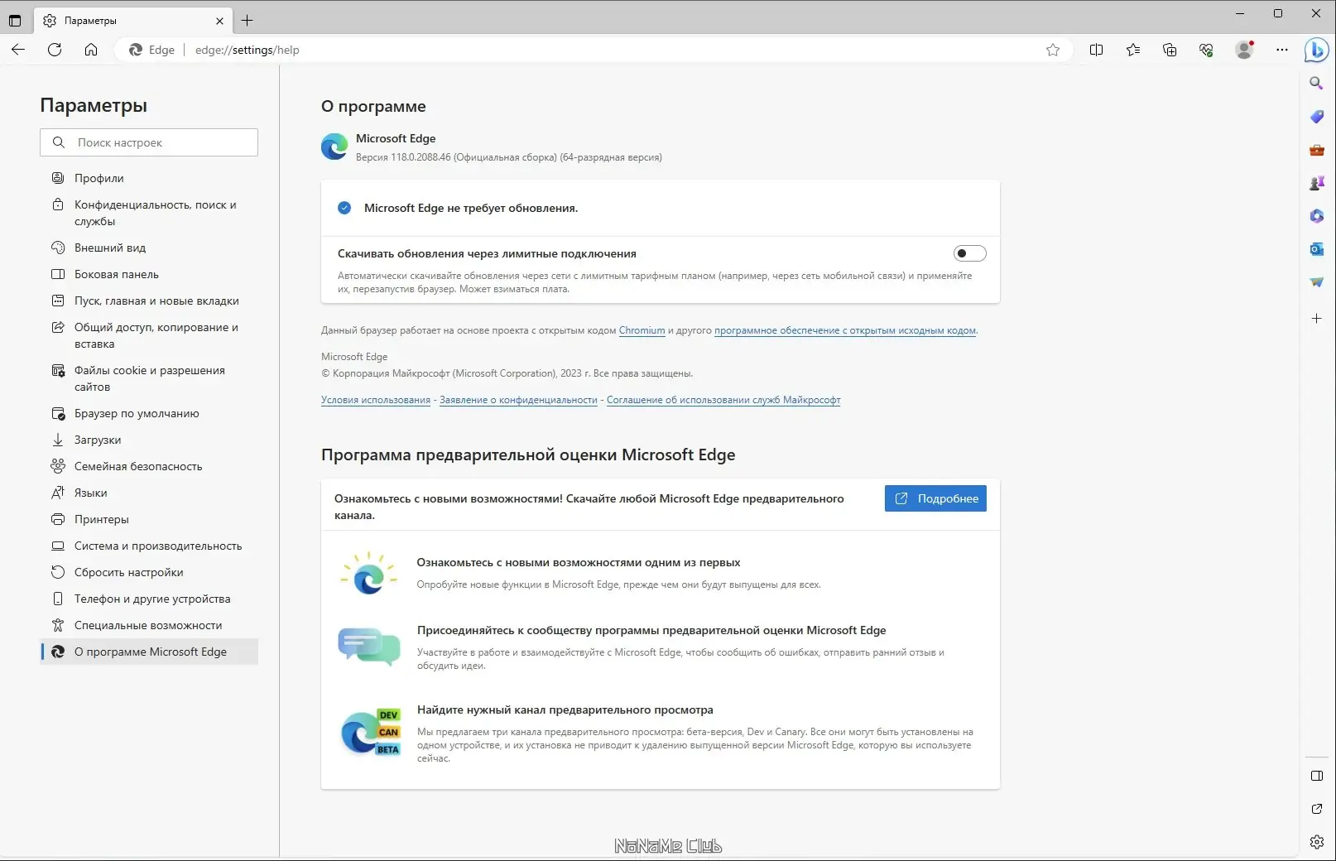Screen dimensions: 1336x861
Task: Open Принтеры settings section
Action: coord(149,519)
